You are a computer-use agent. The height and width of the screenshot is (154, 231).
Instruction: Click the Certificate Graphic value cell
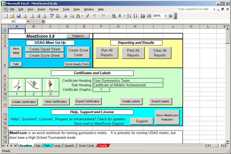tap(101, 89)
